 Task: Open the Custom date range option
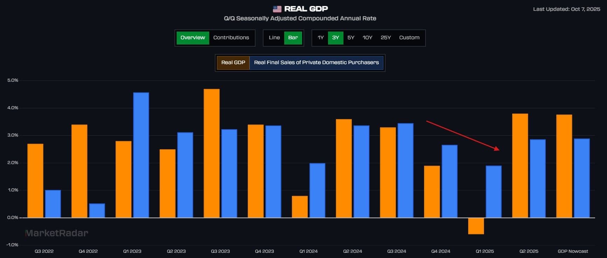409,38
